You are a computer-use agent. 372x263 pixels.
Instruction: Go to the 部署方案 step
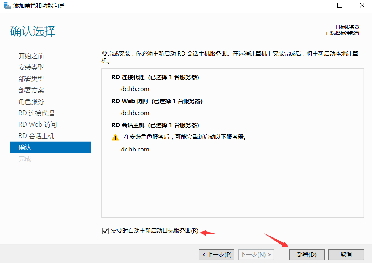[x=31, y=90]
